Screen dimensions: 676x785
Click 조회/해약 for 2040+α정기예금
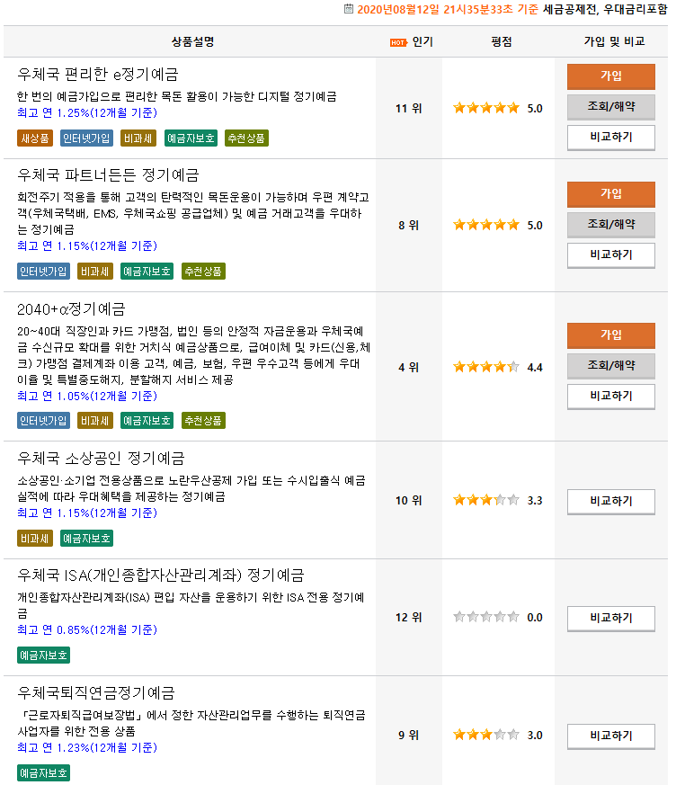click(611, 365)
